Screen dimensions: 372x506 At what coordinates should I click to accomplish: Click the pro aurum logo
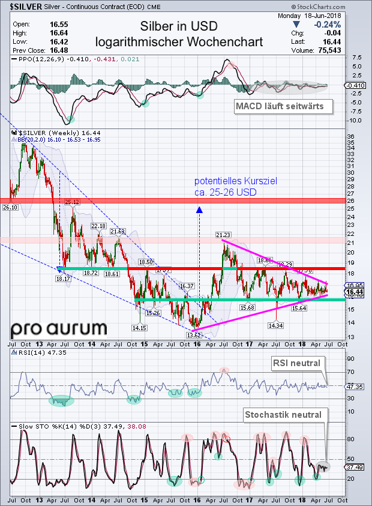click(59, 328)
